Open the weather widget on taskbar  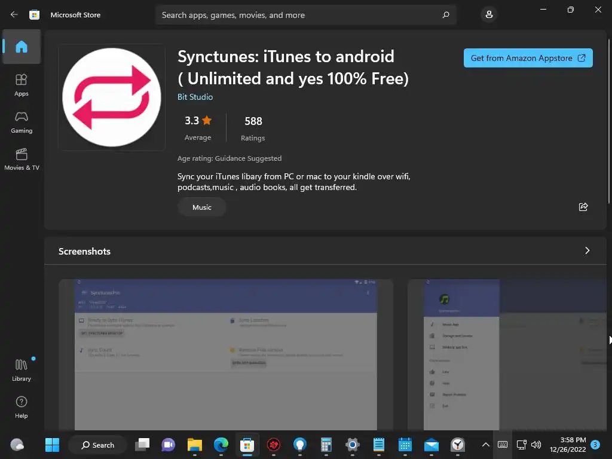(x=17, y=445)
